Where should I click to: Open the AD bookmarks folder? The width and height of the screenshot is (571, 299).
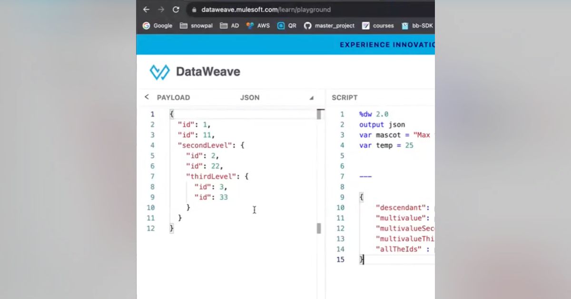(229, 26)
